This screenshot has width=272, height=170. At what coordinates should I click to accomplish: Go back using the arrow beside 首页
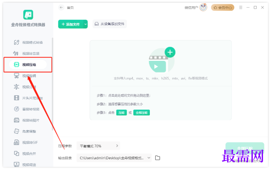(61, 8)
